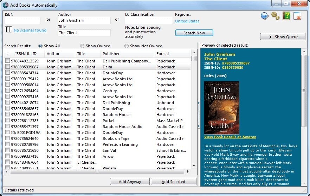Click the window icon with red mark
The height and width of the screenshot is (196, 310).
pyautogui.click(x=297, y=16)
